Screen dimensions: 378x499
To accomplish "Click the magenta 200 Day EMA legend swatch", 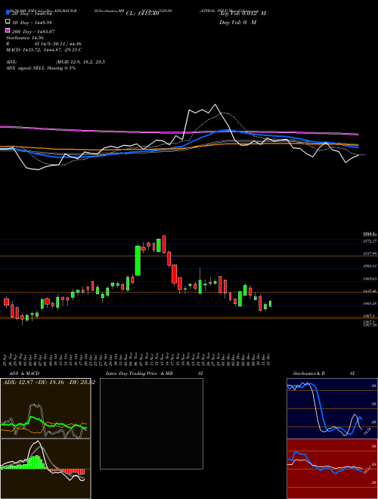I will [8, 30].
